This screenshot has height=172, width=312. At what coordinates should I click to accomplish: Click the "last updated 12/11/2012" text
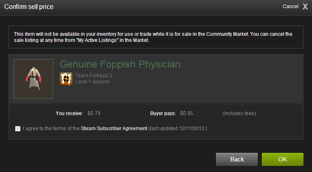click(178, 128)
